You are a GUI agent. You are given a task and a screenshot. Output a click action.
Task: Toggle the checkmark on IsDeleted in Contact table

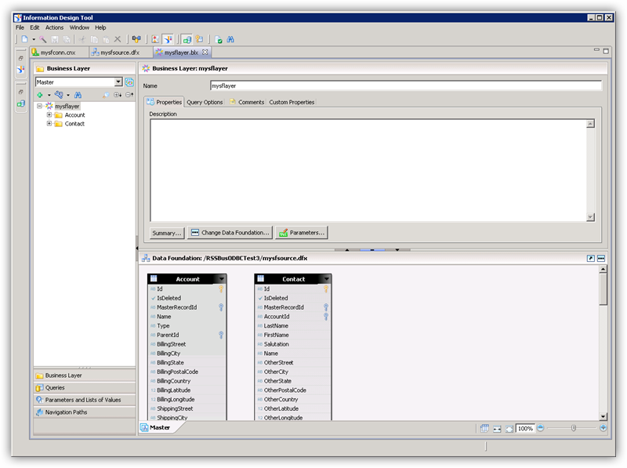coord(261,299)
